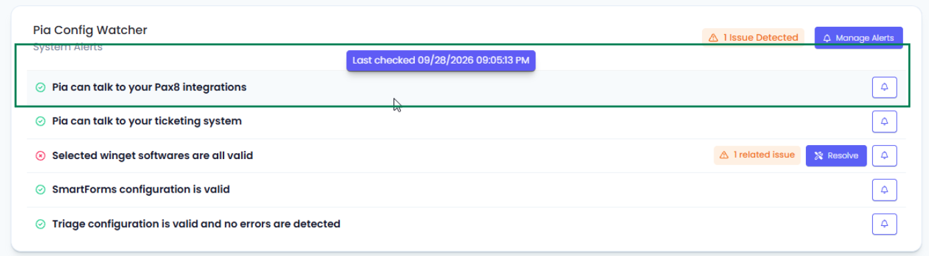
Task: Click the bell icon for Pax8 integrations
Action: click(884, 88)
